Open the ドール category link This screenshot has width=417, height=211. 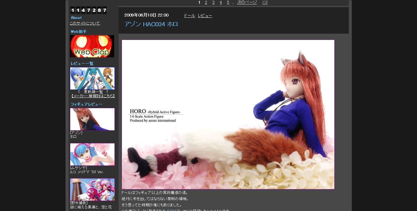(x=189, y=16)
